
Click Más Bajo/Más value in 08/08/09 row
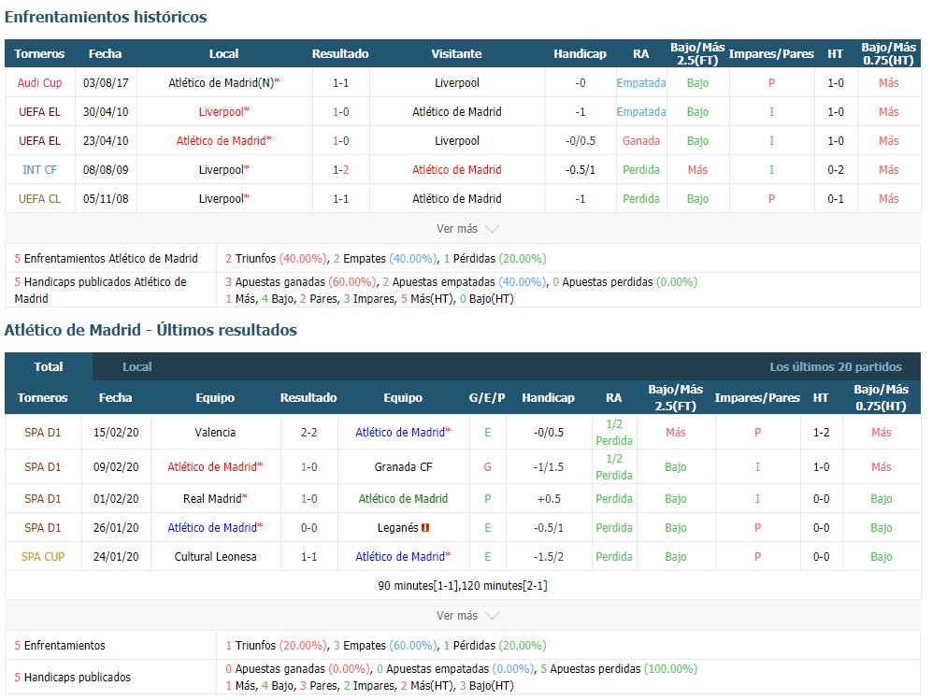pos(697,170)
